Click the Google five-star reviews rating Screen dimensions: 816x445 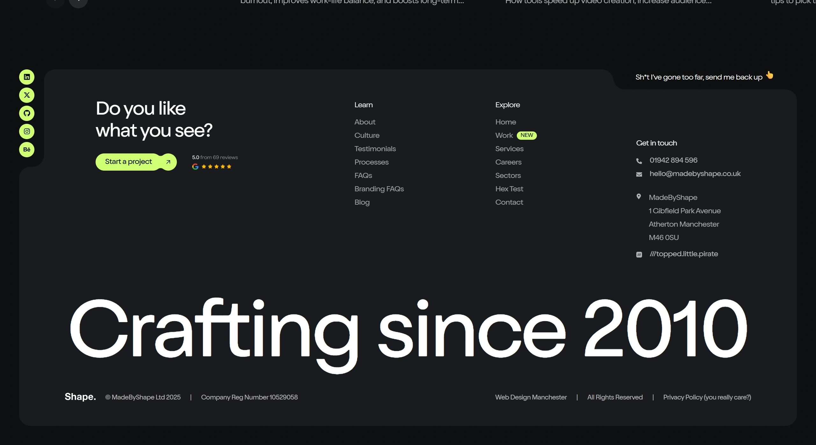pyautogui.click(x=214, y=162)
